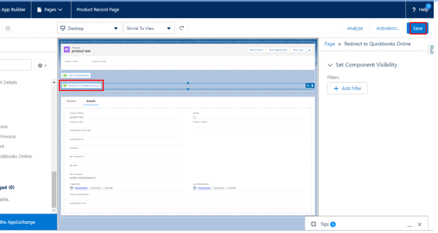The width and height of the screenshot is (438, 233).
Task: Click the Tips lifebuoy icon
Action: click(x=314, y=224)
